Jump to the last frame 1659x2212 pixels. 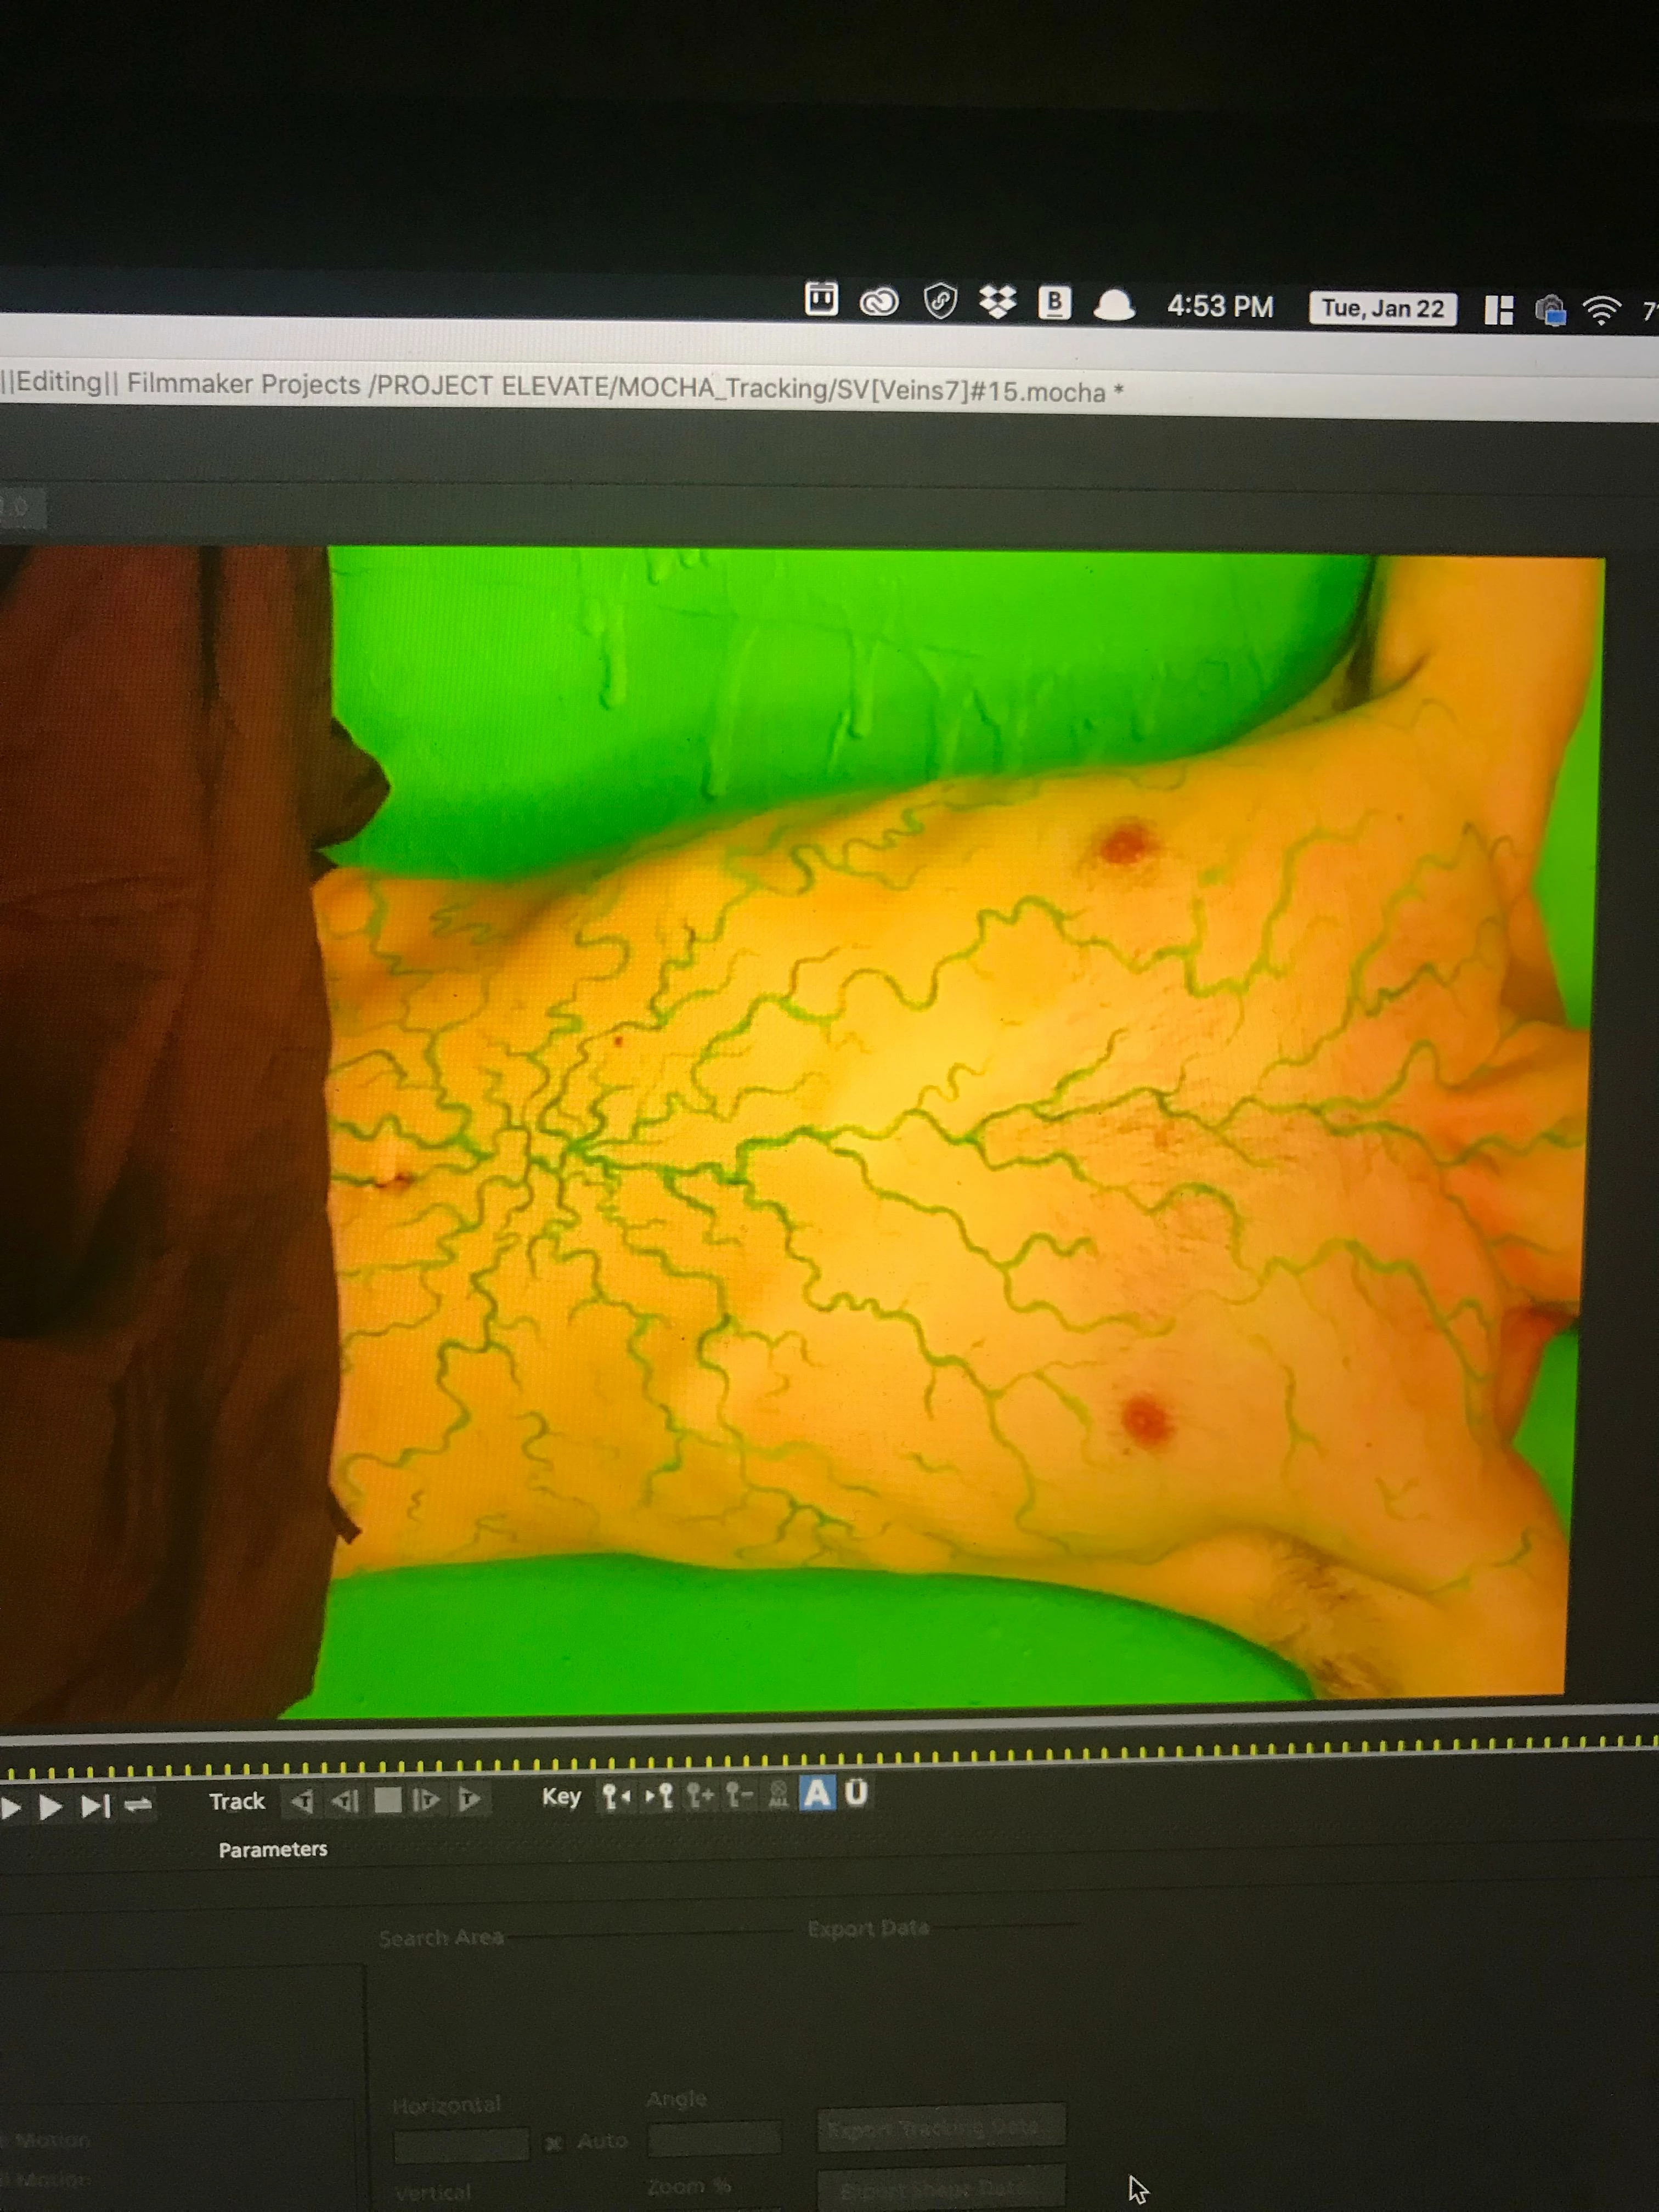coord(95,1806)
